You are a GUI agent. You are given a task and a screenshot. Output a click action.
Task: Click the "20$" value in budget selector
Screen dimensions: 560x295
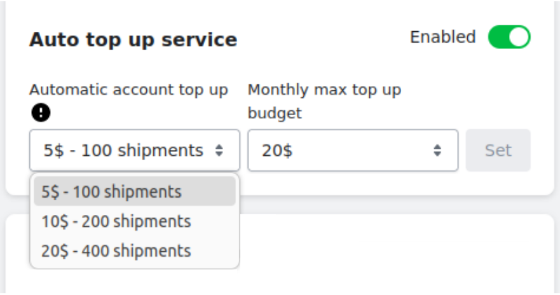[x=277, y=151]
